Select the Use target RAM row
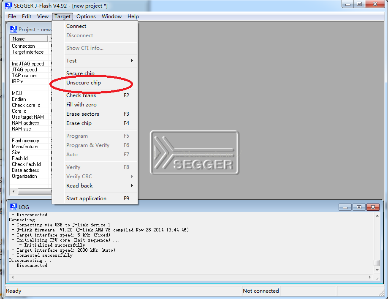The height and width of the screenshot is (299, 388). (31, 117)
